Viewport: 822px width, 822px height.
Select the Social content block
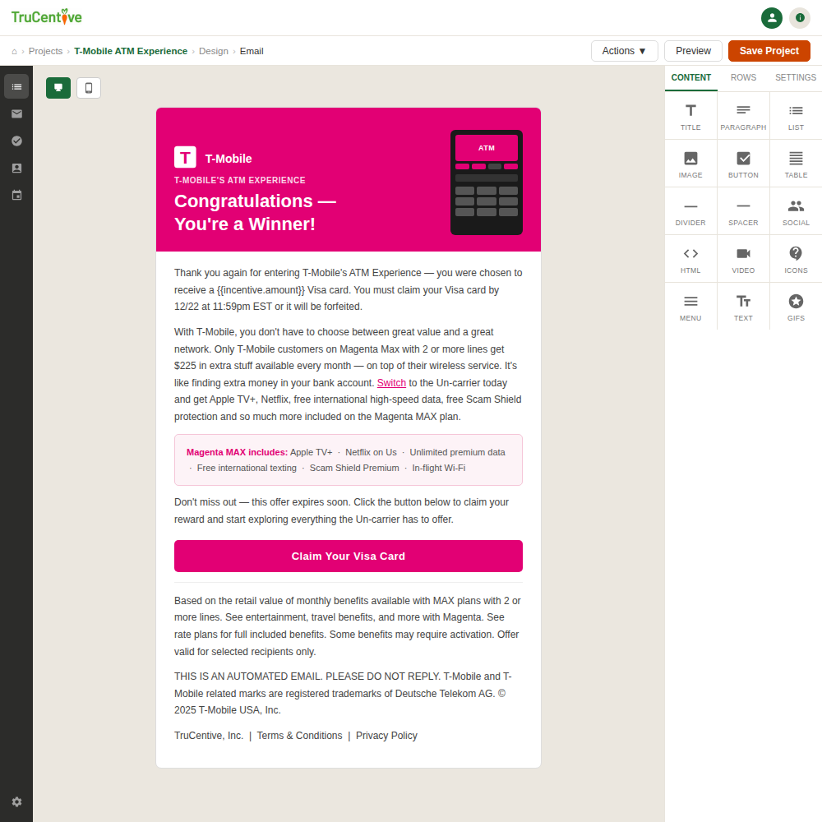795,211
